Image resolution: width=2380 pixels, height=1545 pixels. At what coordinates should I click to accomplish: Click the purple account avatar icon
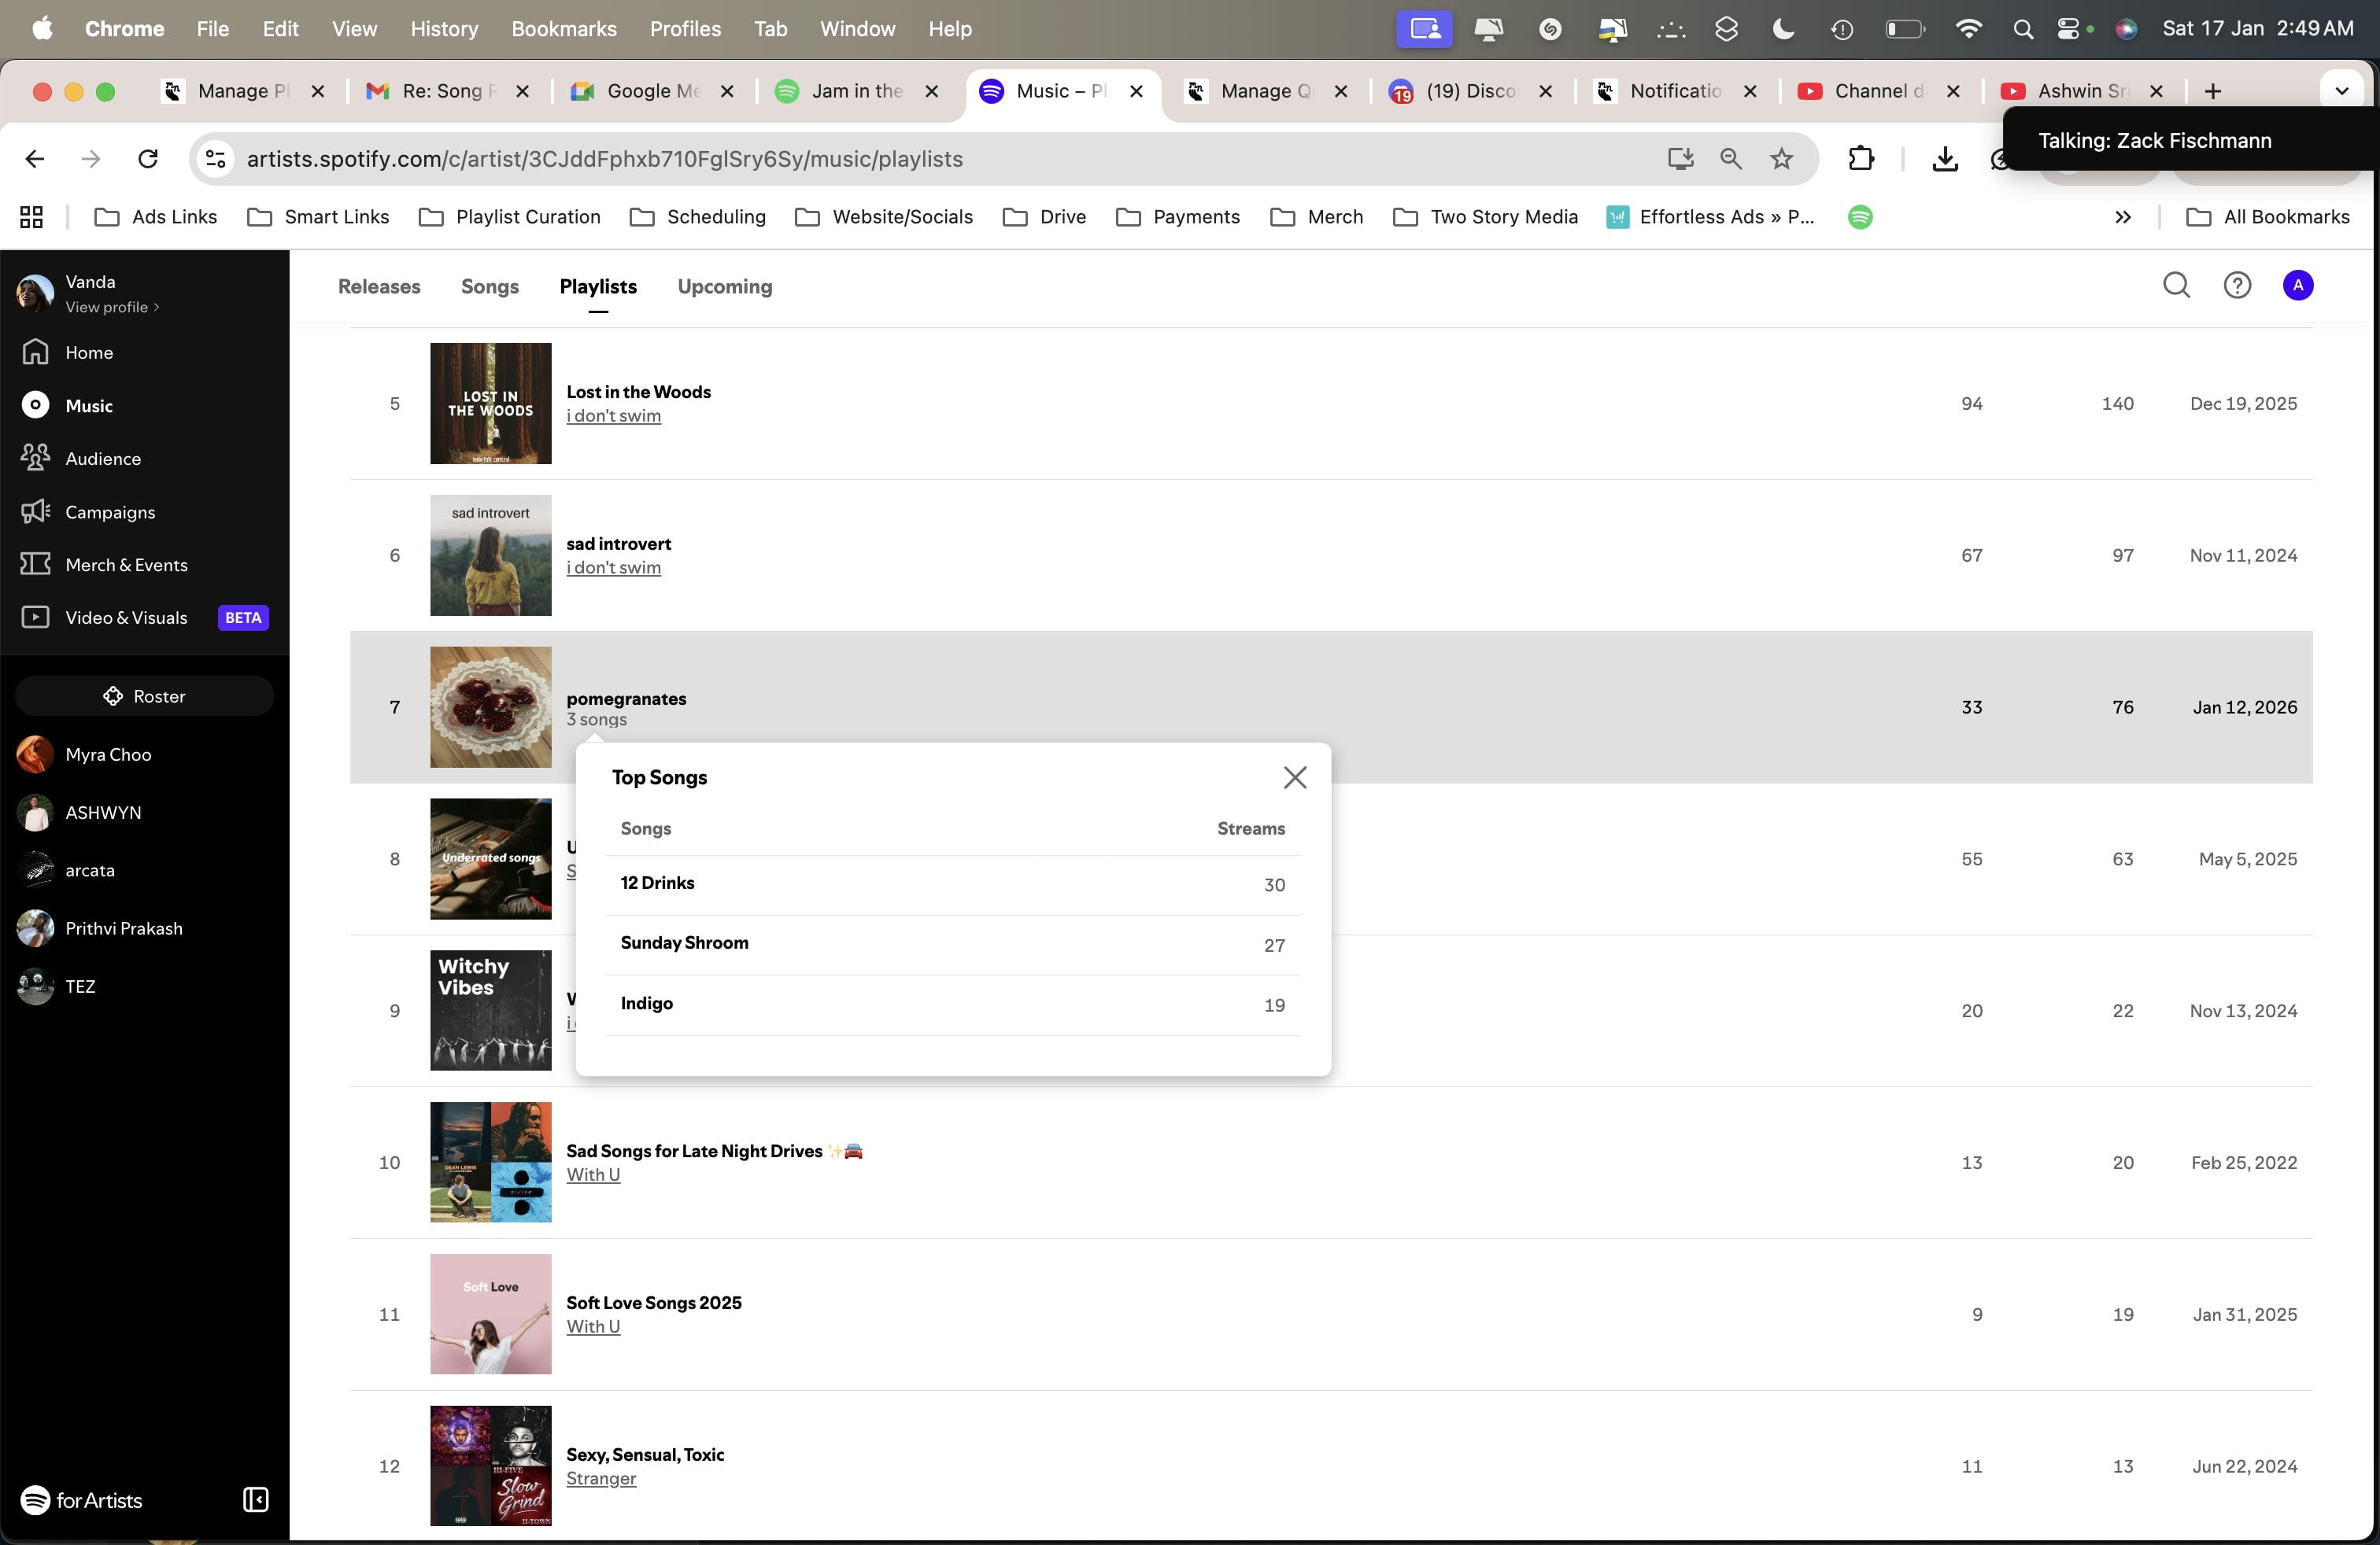tap(2297, 286)
